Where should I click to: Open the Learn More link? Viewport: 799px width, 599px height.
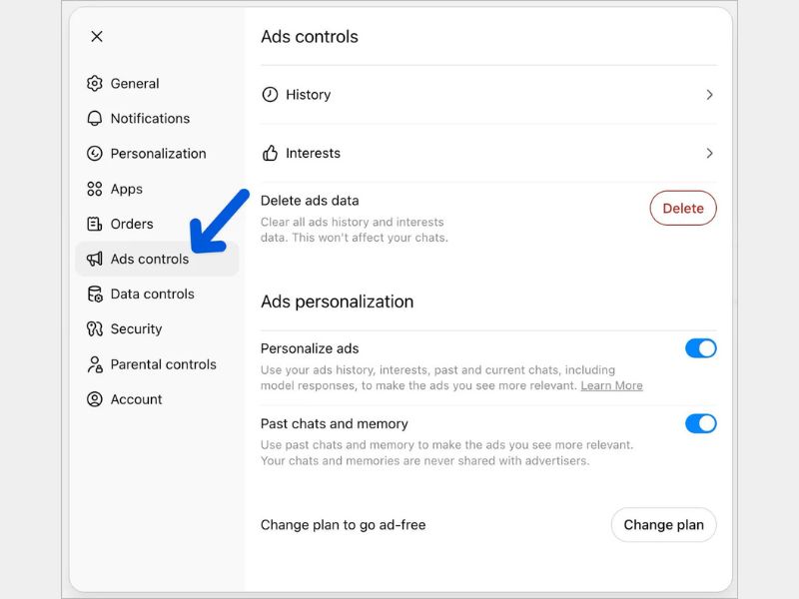point(611,386)
